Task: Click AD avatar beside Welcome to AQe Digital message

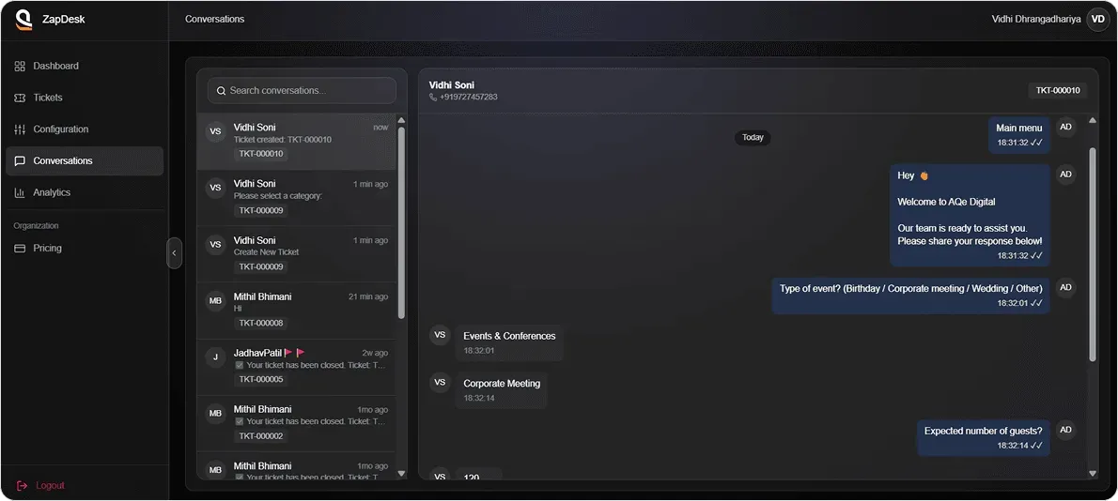Action: (x=1066, y=175)
